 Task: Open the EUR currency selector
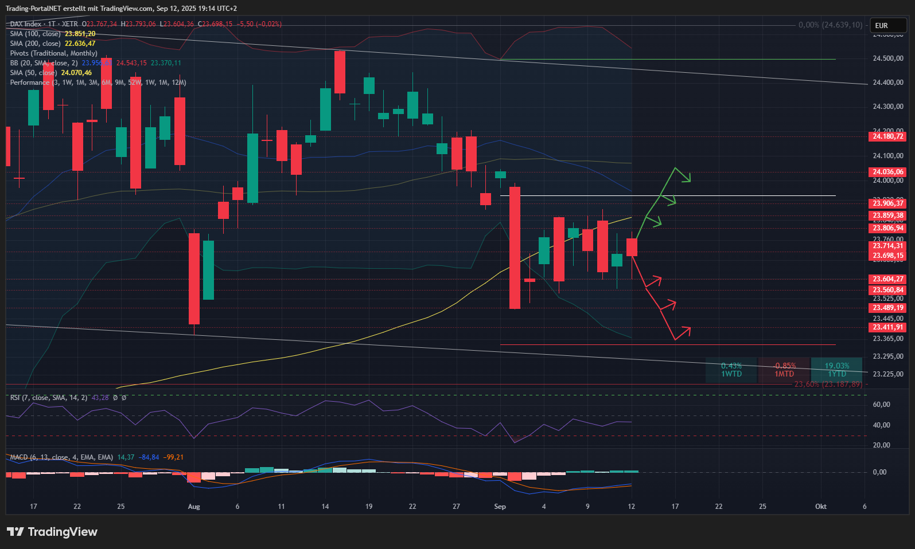[x=888, y=26]
